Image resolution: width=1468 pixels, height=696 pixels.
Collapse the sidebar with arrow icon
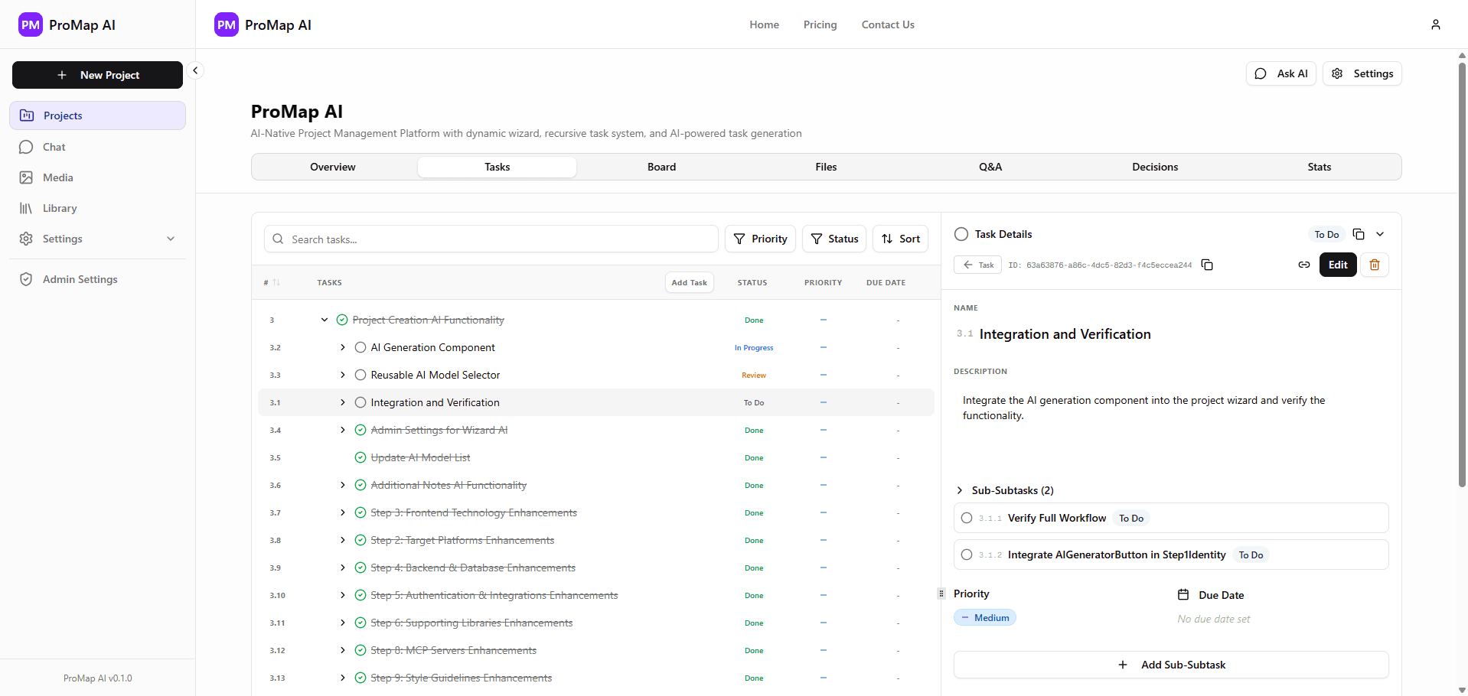pyautogui.click(x=195, y=70)
